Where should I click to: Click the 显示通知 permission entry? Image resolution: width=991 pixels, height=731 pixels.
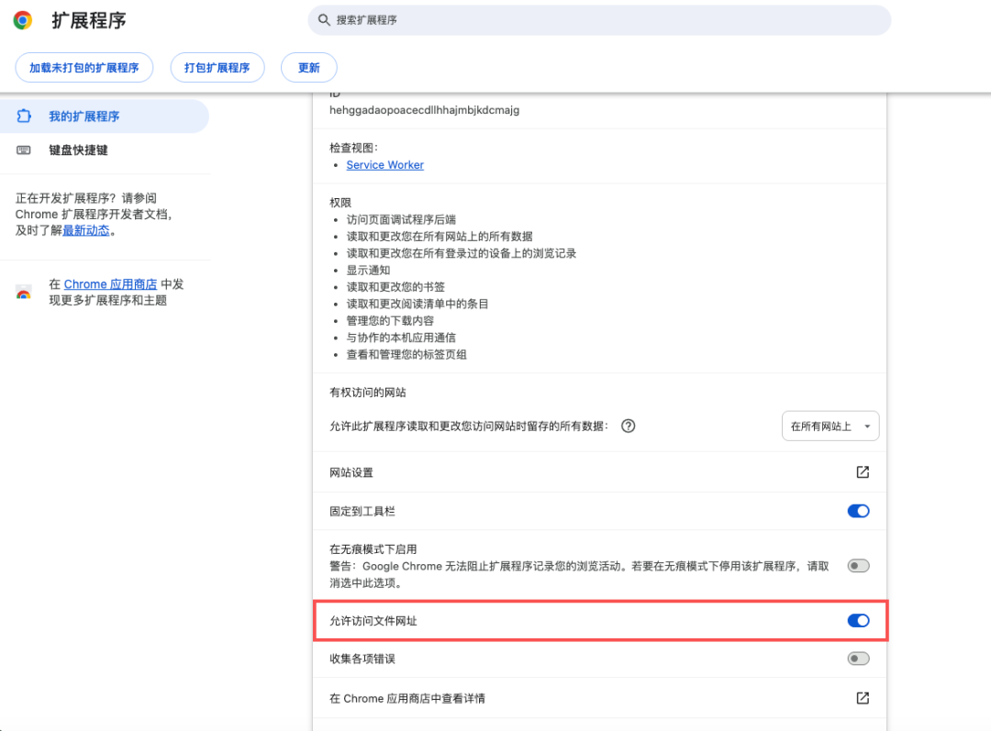click(368, 271)
